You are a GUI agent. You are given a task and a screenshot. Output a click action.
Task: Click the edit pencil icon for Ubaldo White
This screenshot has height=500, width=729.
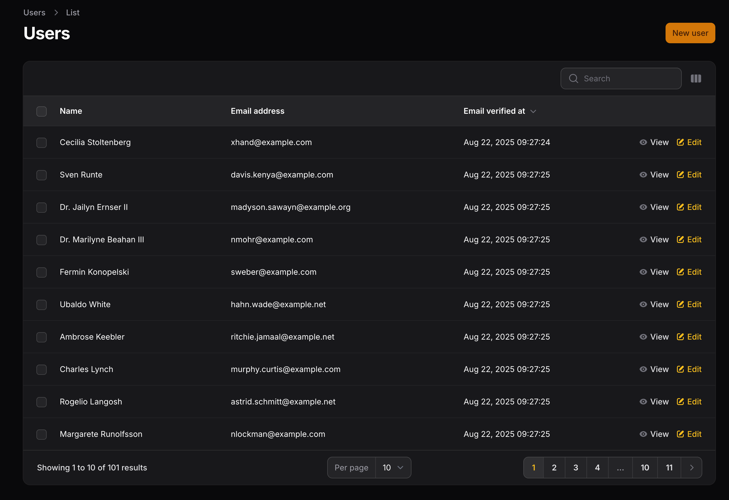pos(680,304)
